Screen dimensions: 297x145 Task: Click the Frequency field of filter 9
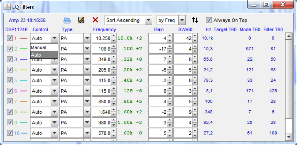click(101, 122)
